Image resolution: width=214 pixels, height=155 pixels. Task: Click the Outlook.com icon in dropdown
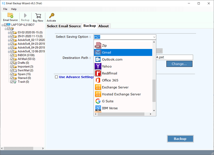[x=98, y=59]
